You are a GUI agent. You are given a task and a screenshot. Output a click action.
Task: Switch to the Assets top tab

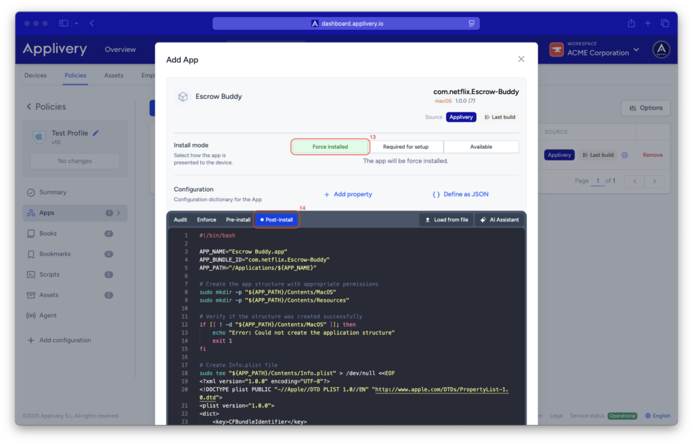point(114,76)
